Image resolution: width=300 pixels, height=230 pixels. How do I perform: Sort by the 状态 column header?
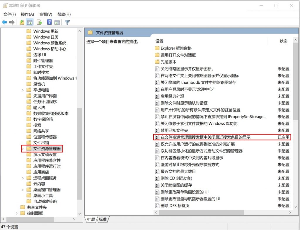[x=283, y=41]
